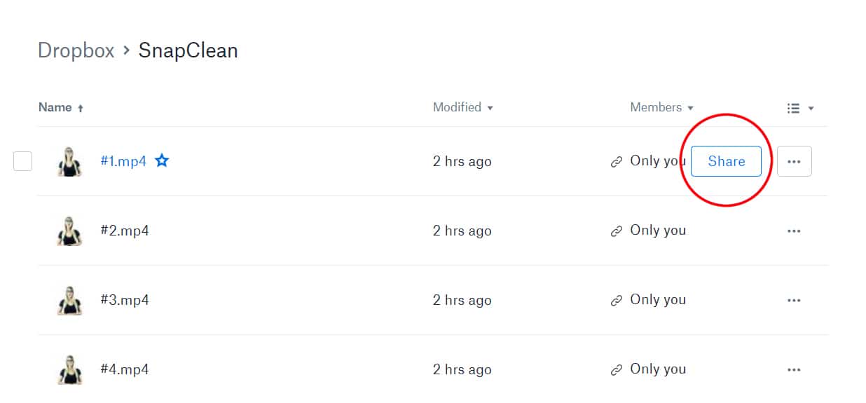
Task: Click the link icon in the #3.mp4 row
Action: pyautogui.click(x=617, y=301)
